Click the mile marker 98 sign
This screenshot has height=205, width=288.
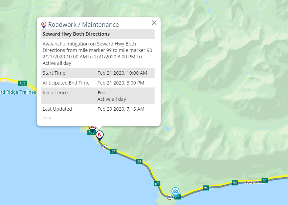coord(139,162)
